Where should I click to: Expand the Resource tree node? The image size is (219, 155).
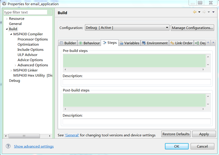[x=7, y=19]
